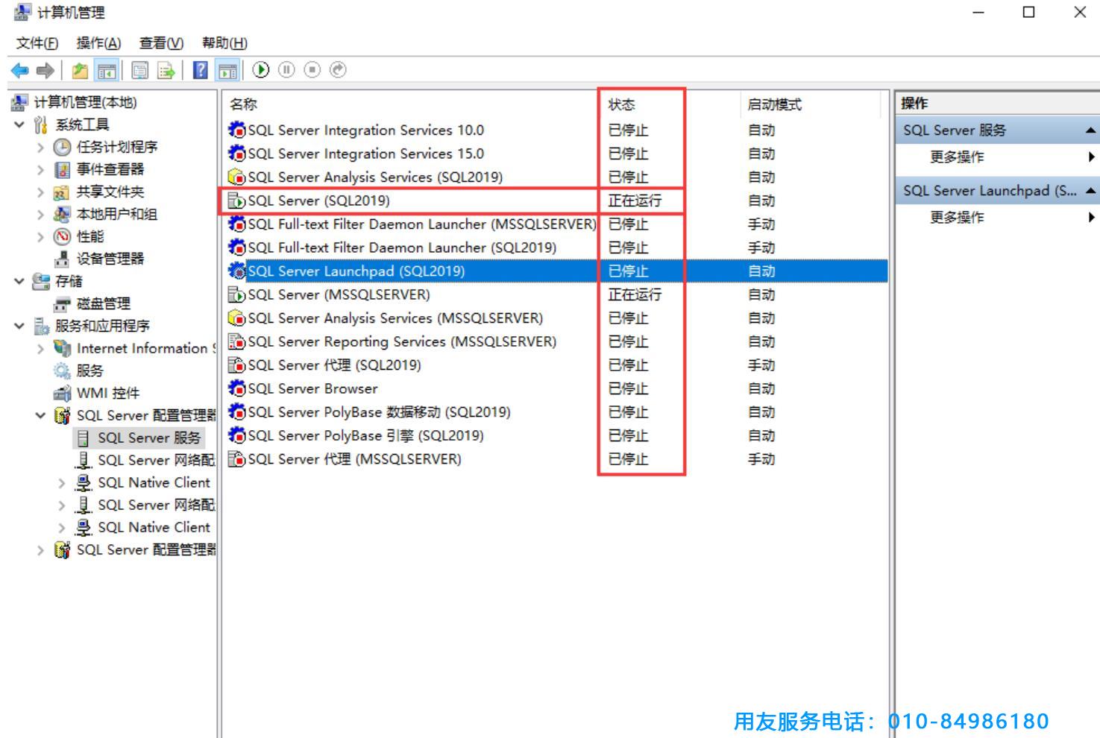
Task: Expand the Internet Information Services node arrow
Action: [41, 349]
